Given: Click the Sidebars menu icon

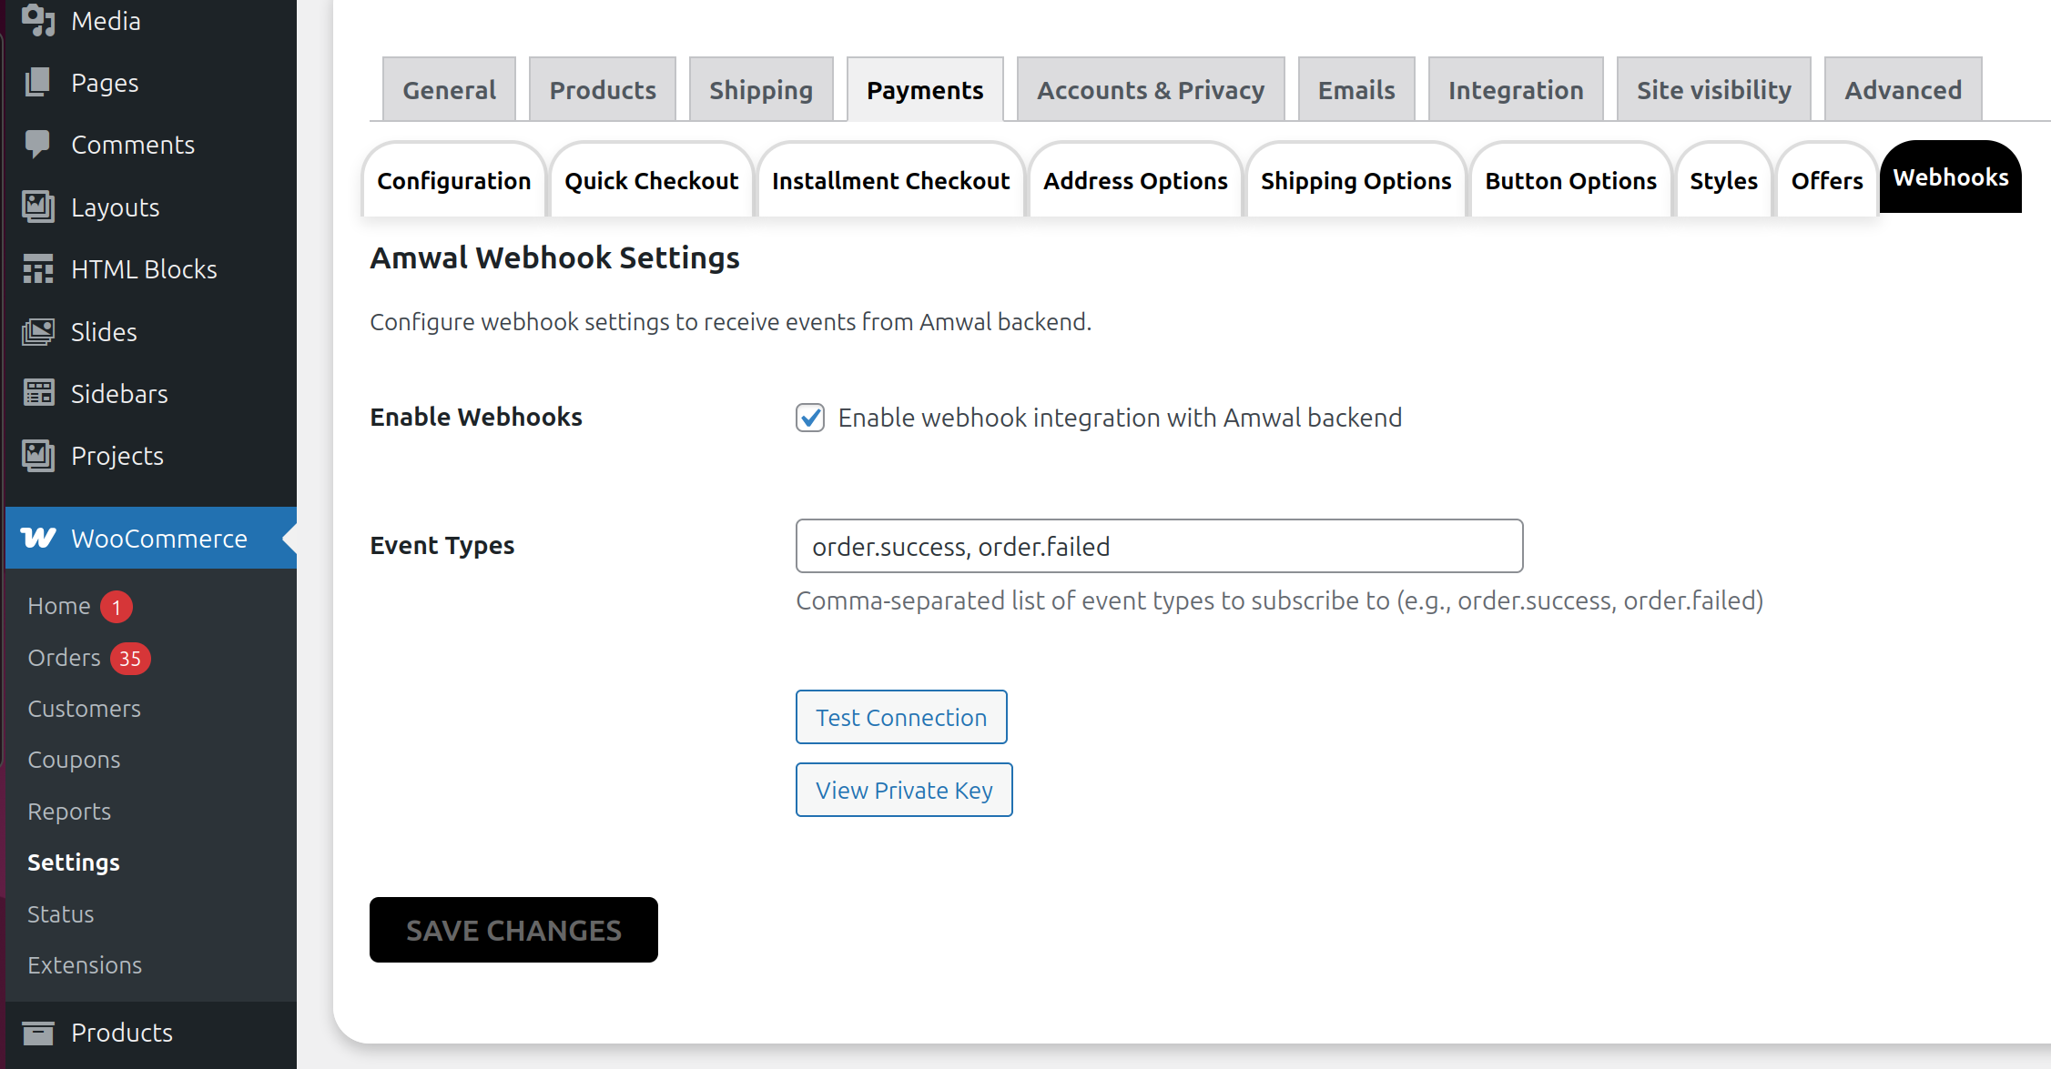Looking at the screenshot, I should coord(38,393).
